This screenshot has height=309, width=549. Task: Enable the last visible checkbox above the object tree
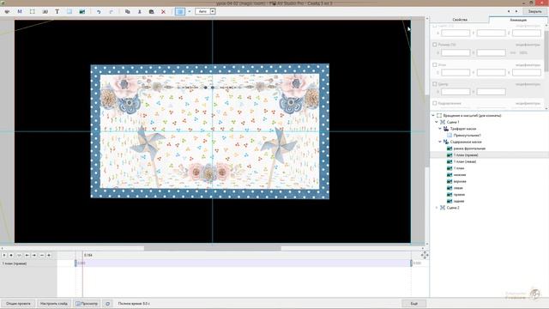coord(435,103)
